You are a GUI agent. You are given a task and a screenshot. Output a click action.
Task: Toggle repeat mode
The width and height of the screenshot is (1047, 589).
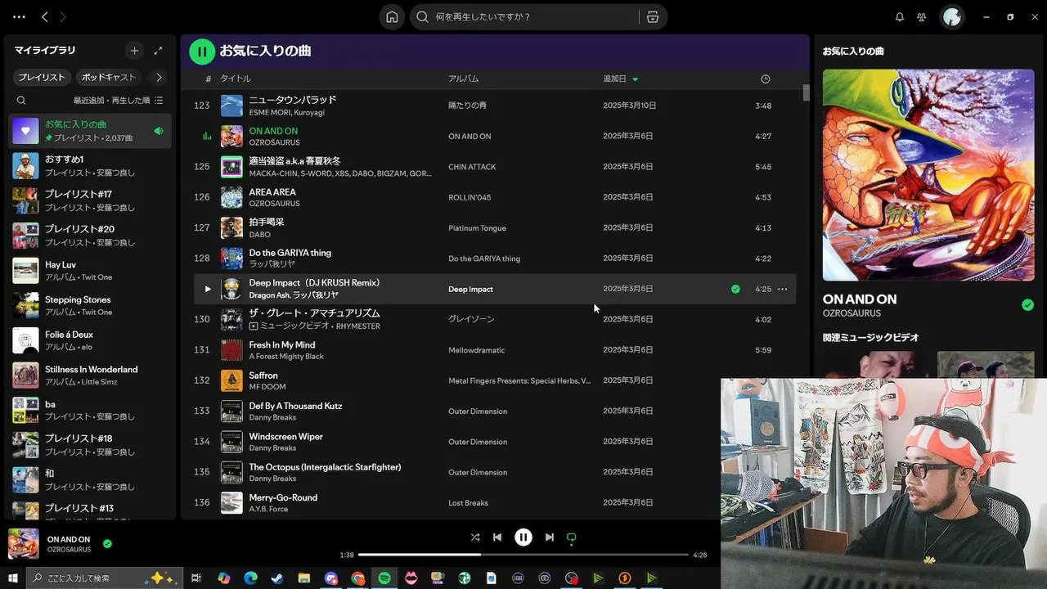[x=572, y=537]
